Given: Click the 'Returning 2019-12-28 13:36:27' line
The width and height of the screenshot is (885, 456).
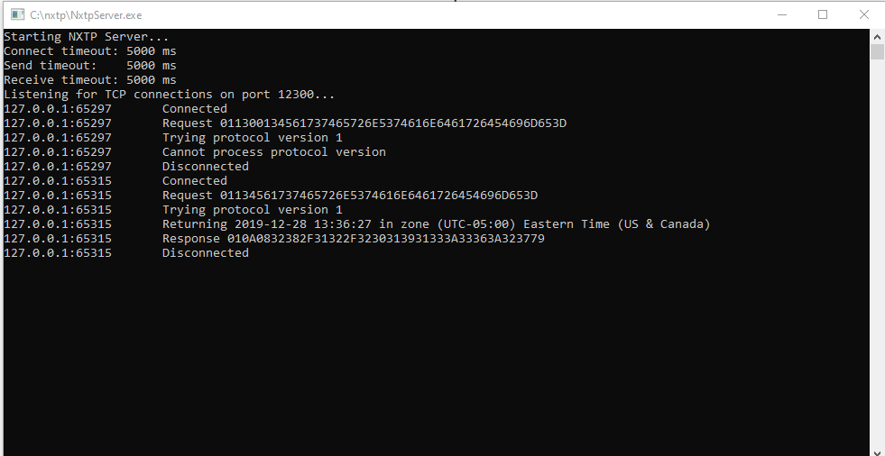Looking at the screenshot, I should (x=437, y=224).
